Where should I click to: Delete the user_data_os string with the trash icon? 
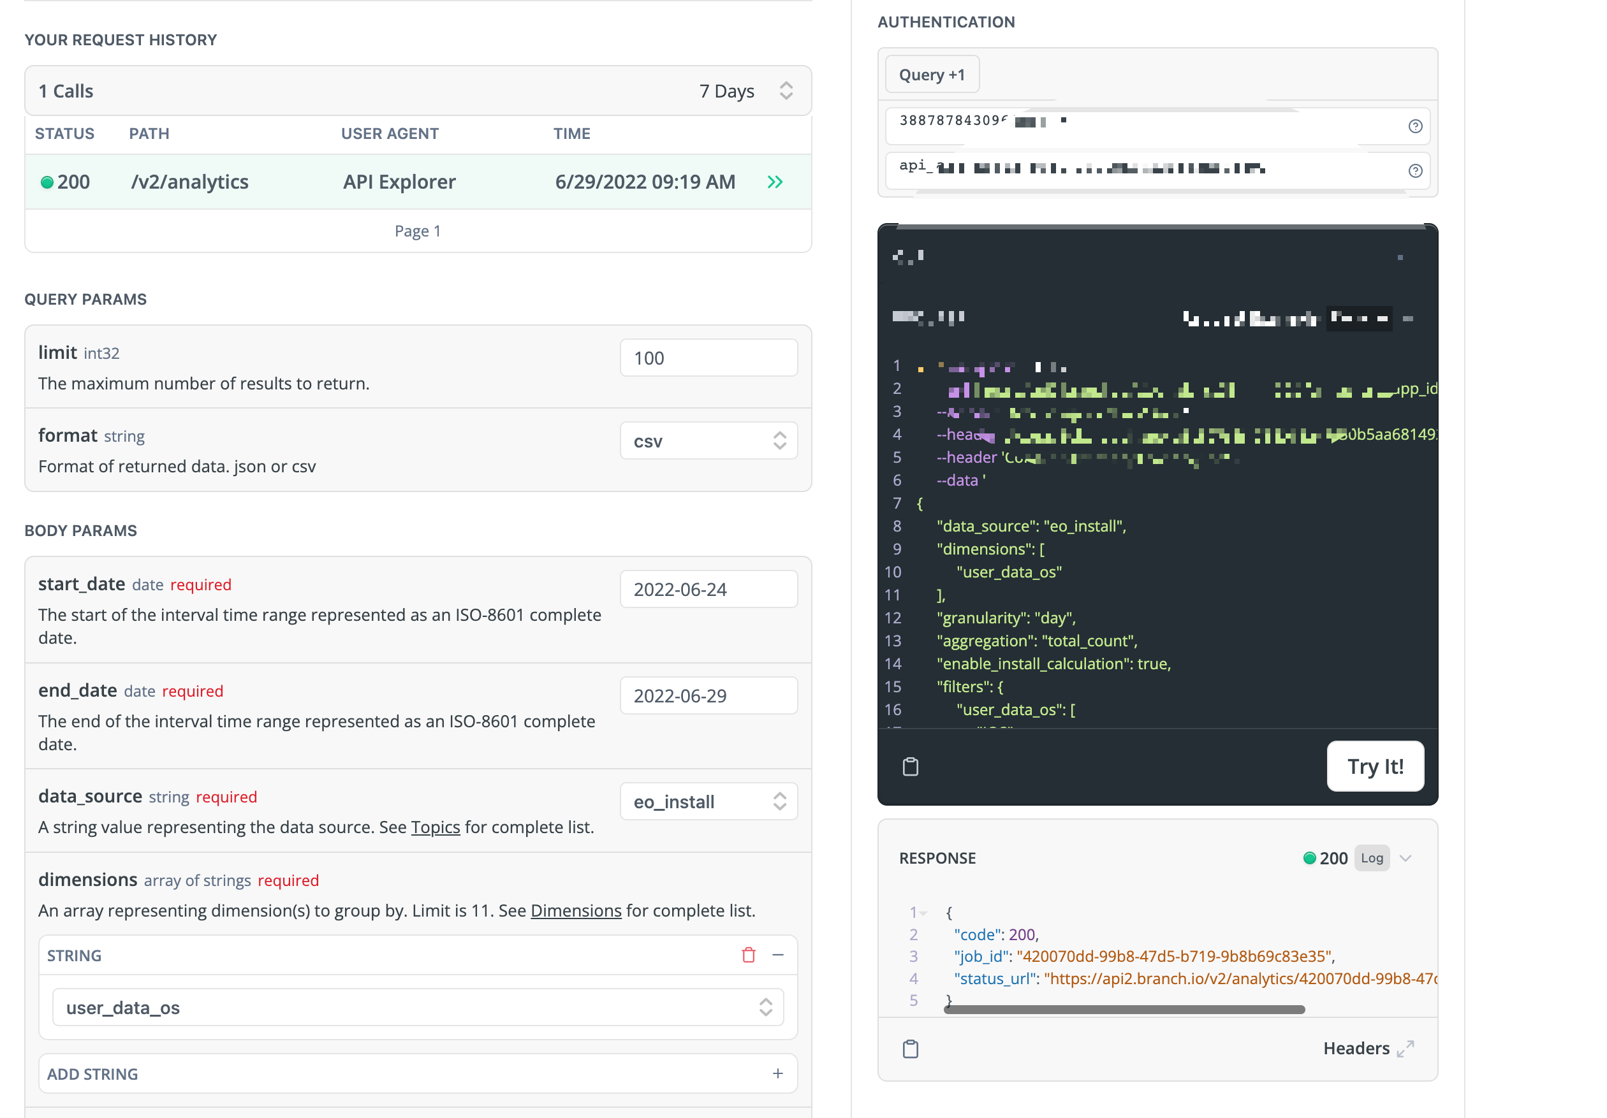coord(748,955)
